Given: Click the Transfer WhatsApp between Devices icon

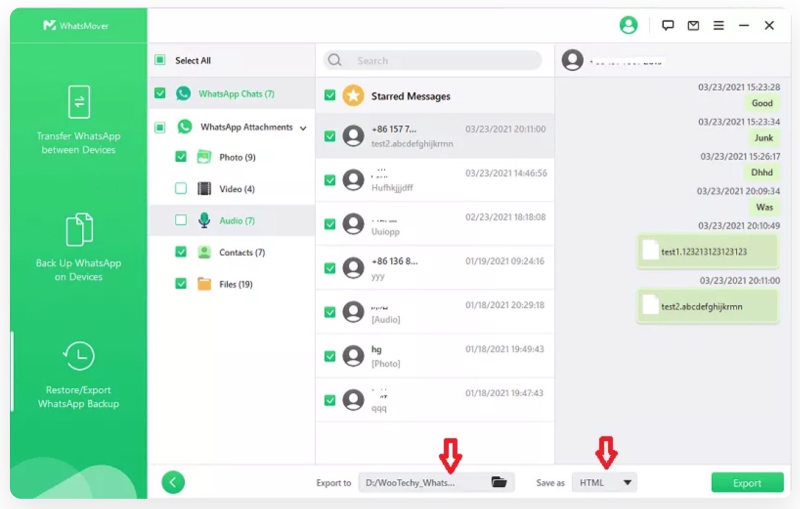Looking at the screenshot, I should [79, 102].
